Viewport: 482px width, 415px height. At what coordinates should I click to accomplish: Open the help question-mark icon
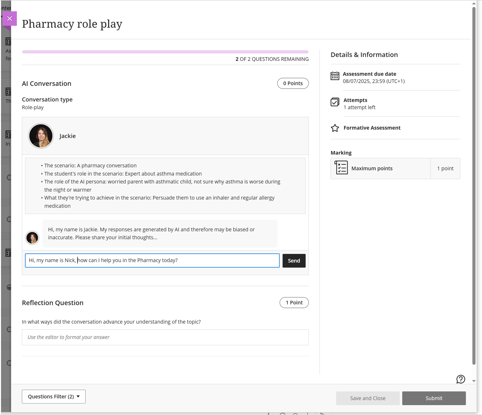(460, 379)
